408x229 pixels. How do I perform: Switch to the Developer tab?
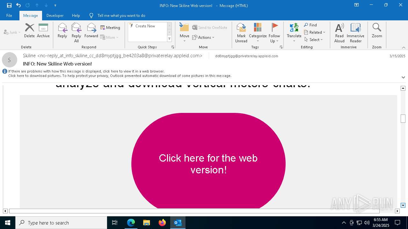point(55,15)
